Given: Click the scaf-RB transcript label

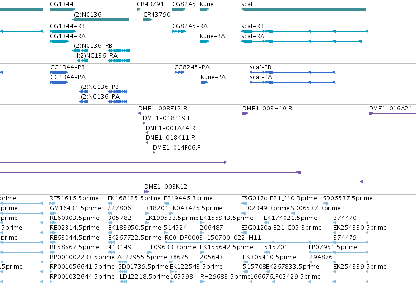Looking at the screenshot, I should 252,26.
